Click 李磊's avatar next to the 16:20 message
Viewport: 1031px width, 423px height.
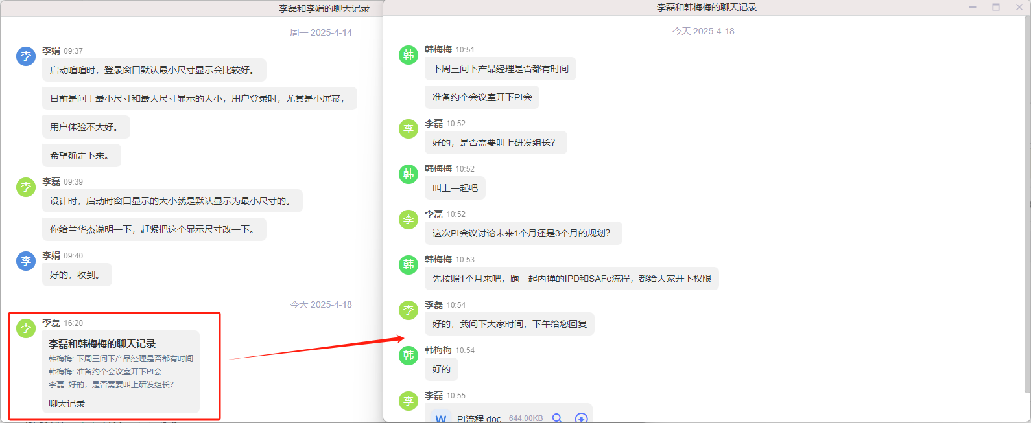pyautogui.click(x=26, y=328)
